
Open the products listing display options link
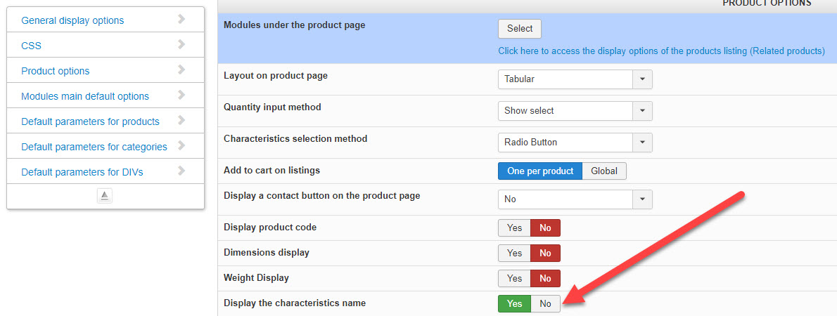click(x=661, y=51)
